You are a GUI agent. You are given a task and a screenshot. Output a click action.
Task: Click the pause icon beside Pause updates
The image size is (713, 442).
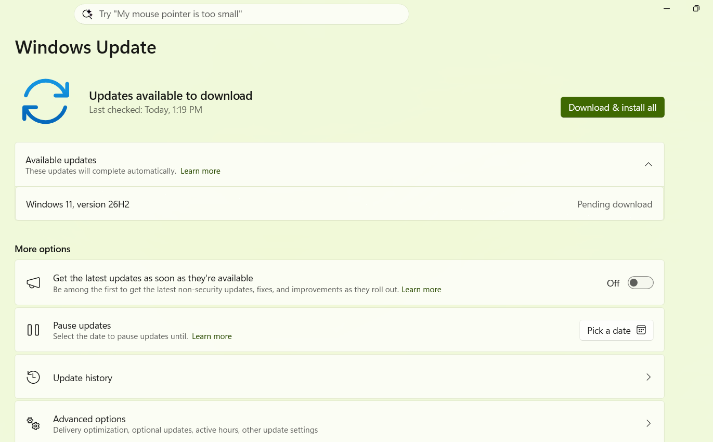33,330
